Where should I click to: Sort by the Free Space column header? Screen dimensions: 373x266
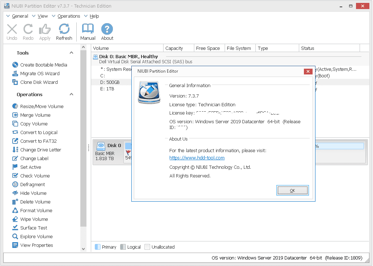pos(209,48)
